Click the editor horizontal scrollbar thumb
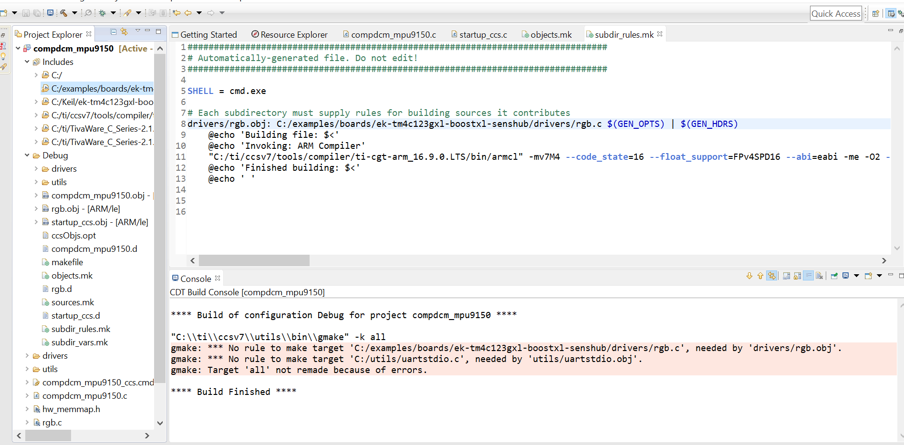Image resolution: width=904 pixels, height=445 pixels. click(254, 260)
